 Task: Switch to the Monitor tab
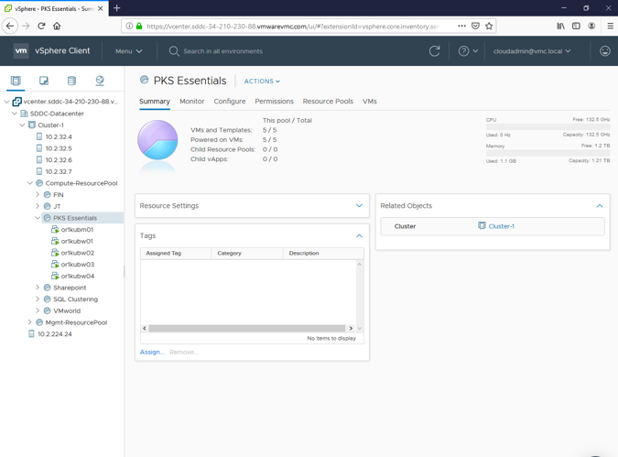(191, 102)
